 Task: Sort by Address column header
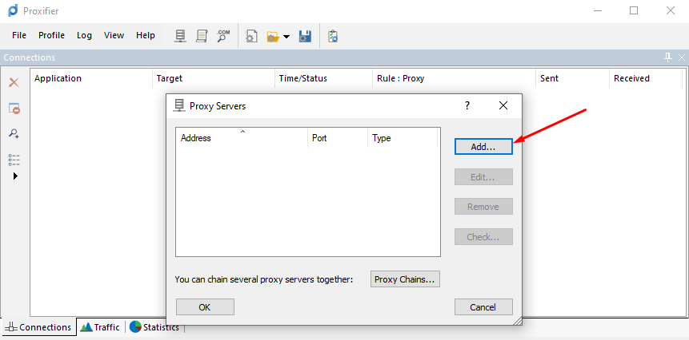[242, 137]
